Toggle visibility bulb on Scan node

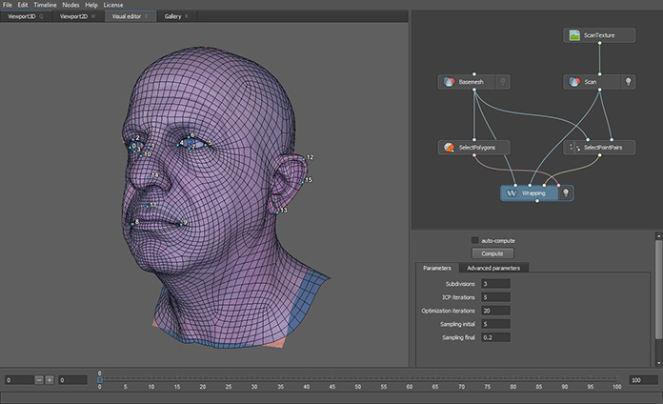point(628,82)
